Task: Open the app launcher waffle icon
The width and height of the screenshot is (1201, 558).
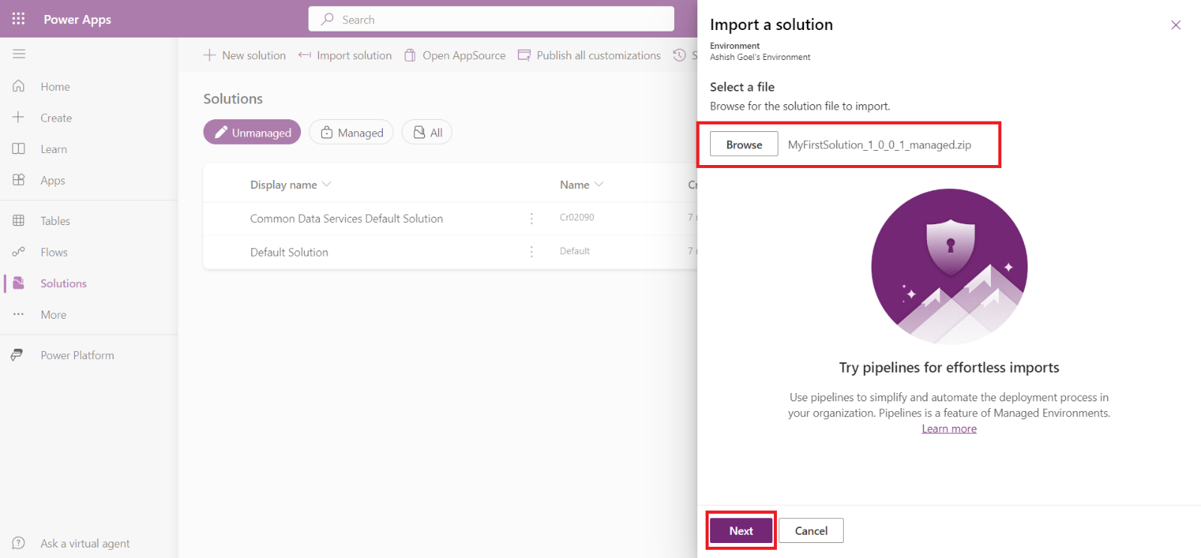Action: 19,19
